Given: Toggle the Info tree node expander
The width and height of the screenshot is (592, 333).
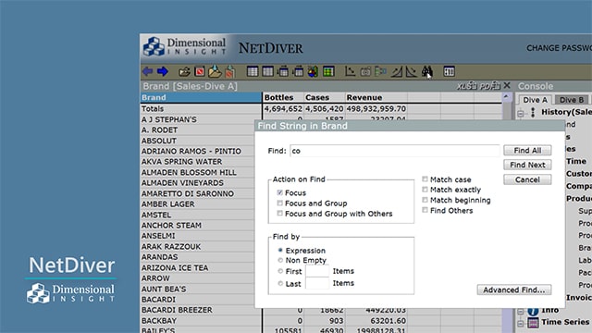Looking at the screenshot, I should click(521, 312).
